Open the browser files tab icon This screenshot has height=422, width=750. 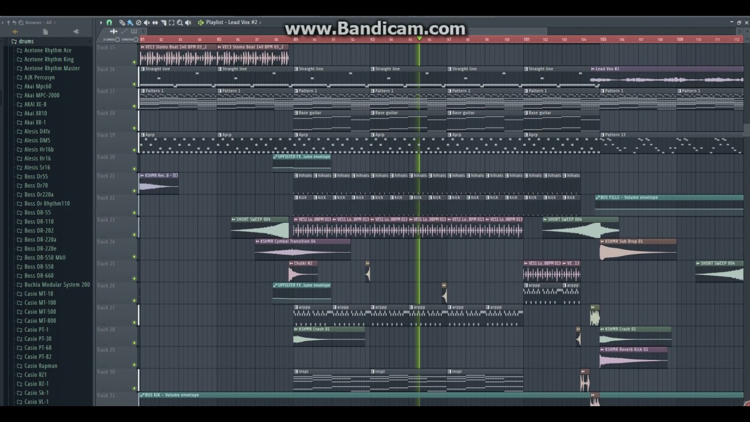point(45,32)
